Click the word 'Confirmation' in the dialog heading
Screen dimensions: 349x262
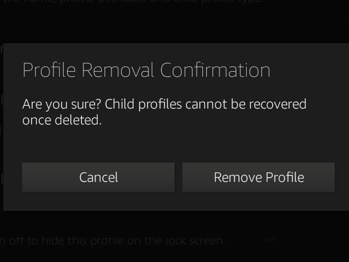point(215,70)
